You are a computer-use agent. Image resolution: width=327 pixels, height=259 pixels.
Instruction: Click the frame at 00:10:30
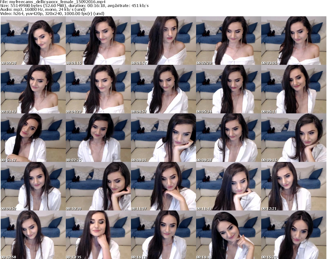(98, 186)
